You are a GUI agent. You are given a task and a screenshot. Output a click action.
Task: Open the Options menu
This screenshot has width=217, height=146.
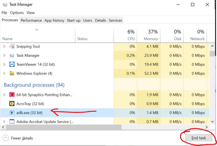pos(17,13)
